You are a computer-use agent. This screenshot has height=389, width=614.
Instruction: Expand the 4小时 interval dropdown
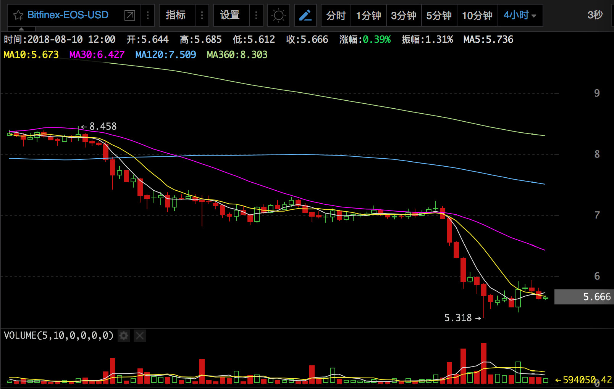point(520,15)
